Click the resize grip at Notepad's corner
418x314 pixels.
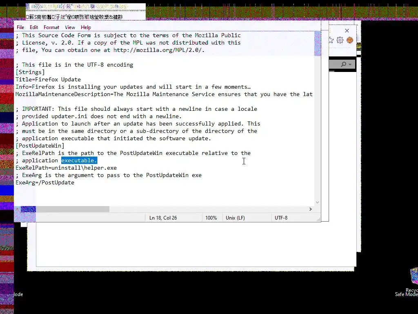pos(318,220)
